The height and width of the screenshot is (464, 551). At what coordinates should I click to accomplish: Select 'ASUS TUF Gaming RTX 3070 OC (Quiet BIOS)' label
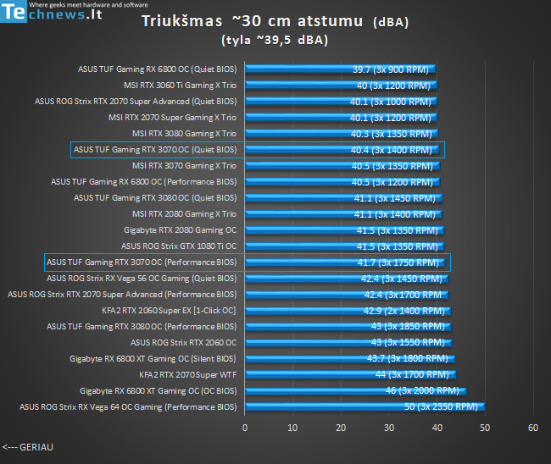pos(155,150)
